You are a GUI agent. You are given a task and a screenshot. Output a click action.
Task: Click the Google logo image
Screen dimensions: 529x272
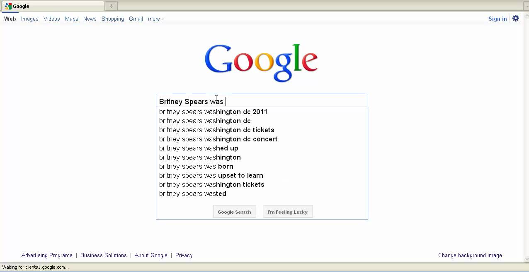(x=261, y=63)
